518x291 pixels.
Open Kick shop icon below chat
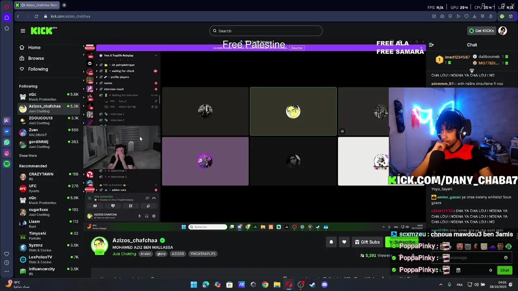click(458, 270)
